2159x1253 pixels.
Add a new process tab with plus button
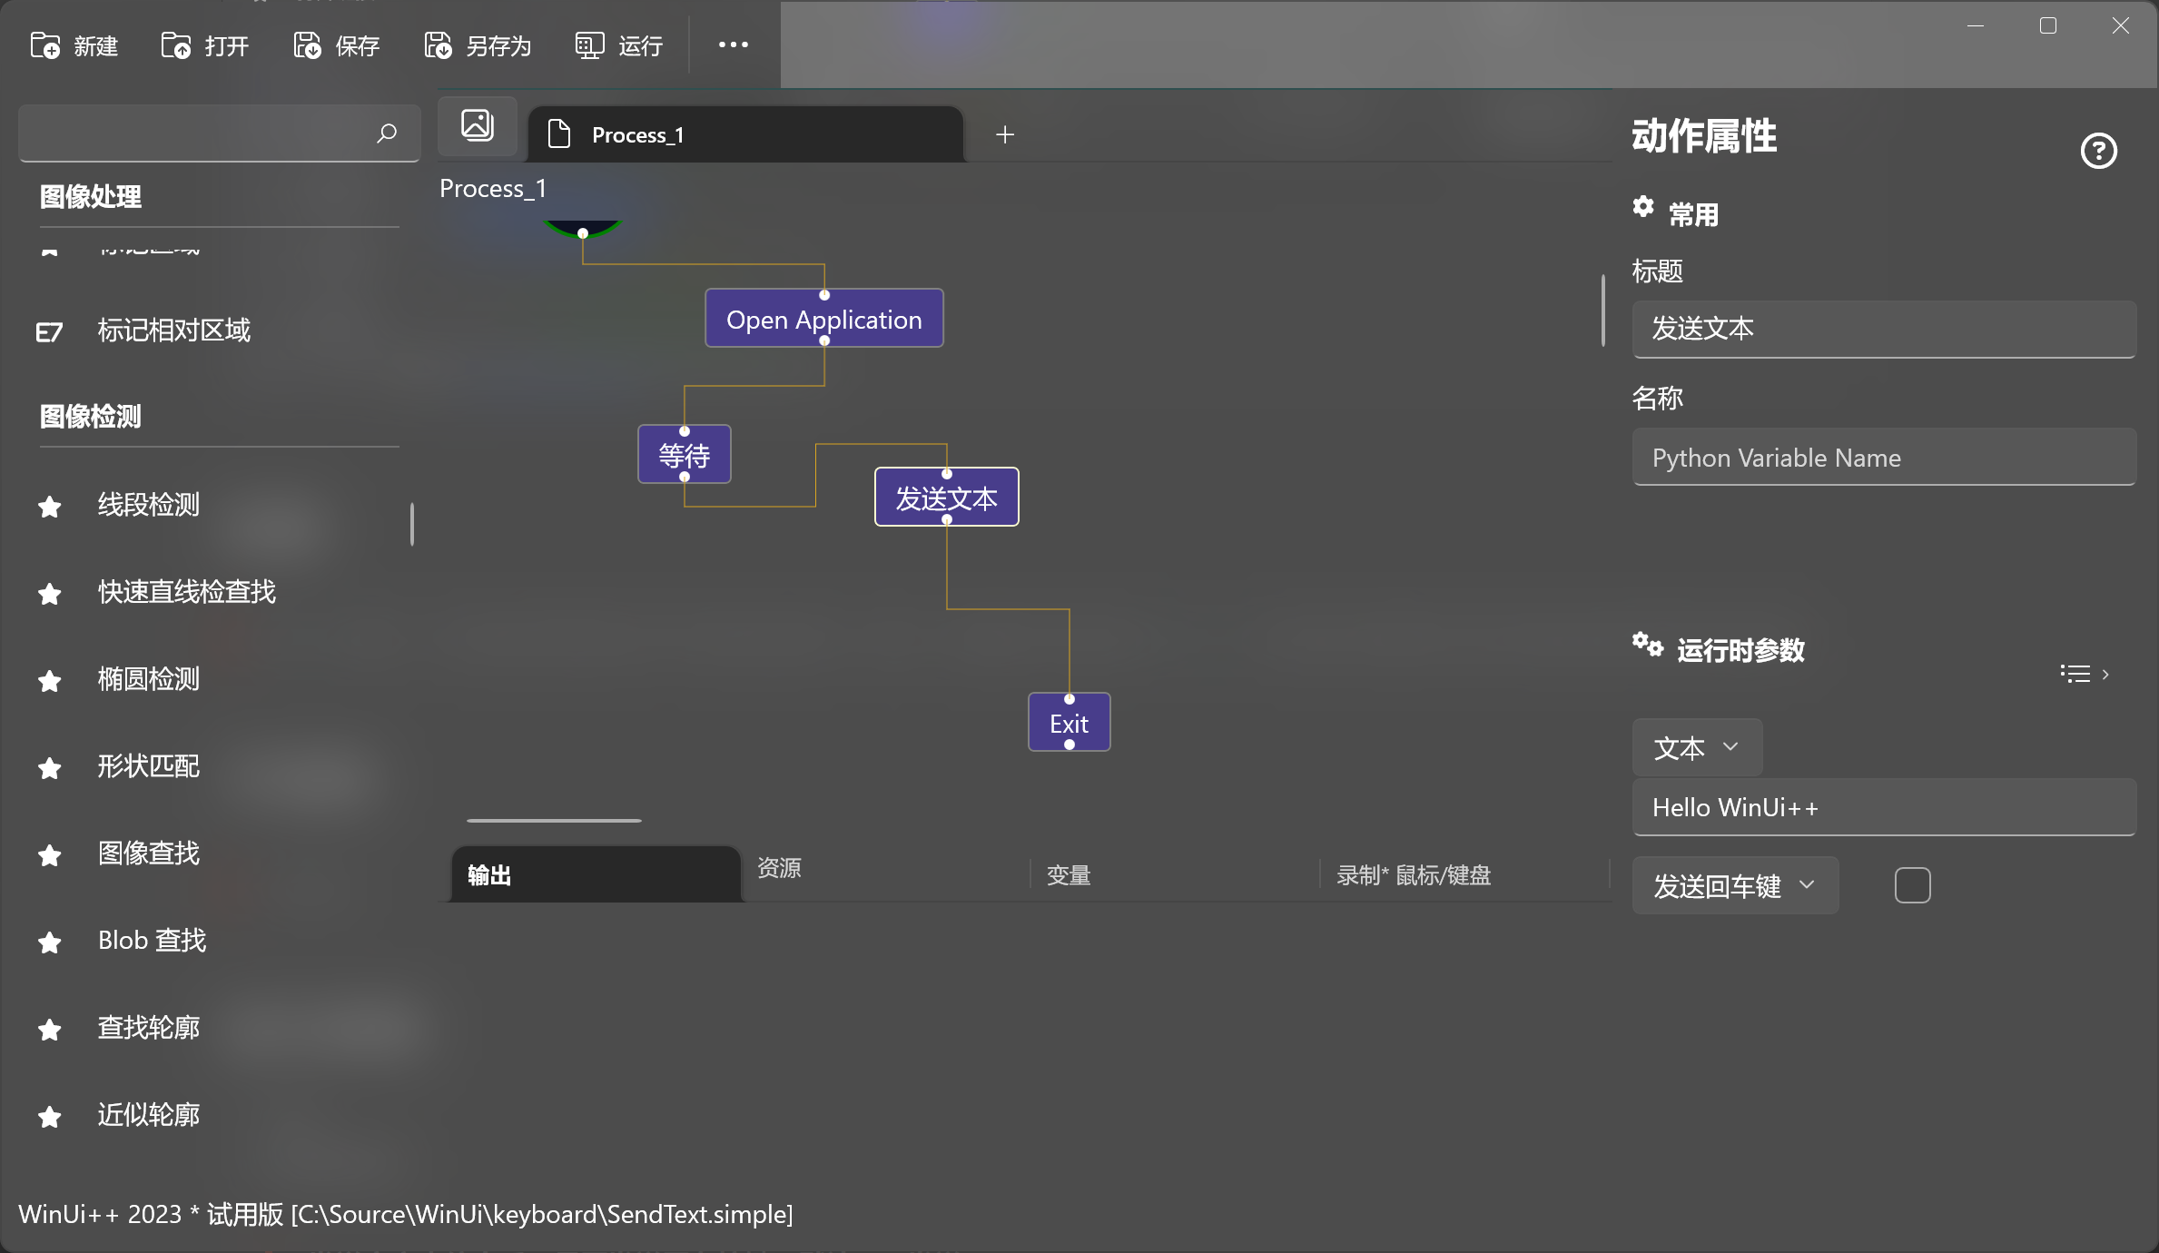[x=1004, y=134]
